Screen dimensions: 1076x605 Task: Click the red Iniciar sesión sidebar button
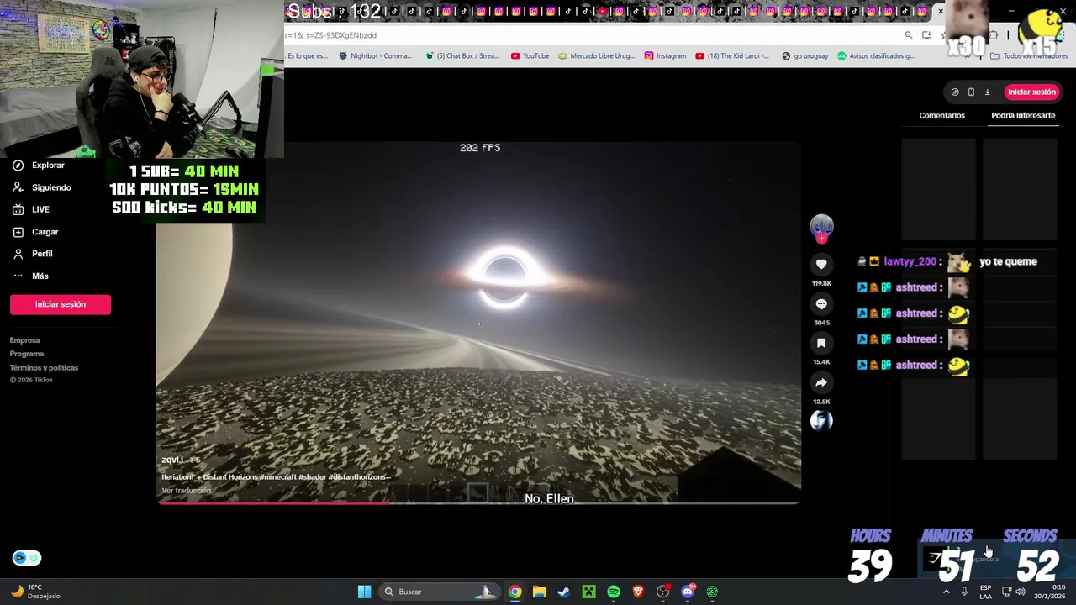click(x=61, y=304)
